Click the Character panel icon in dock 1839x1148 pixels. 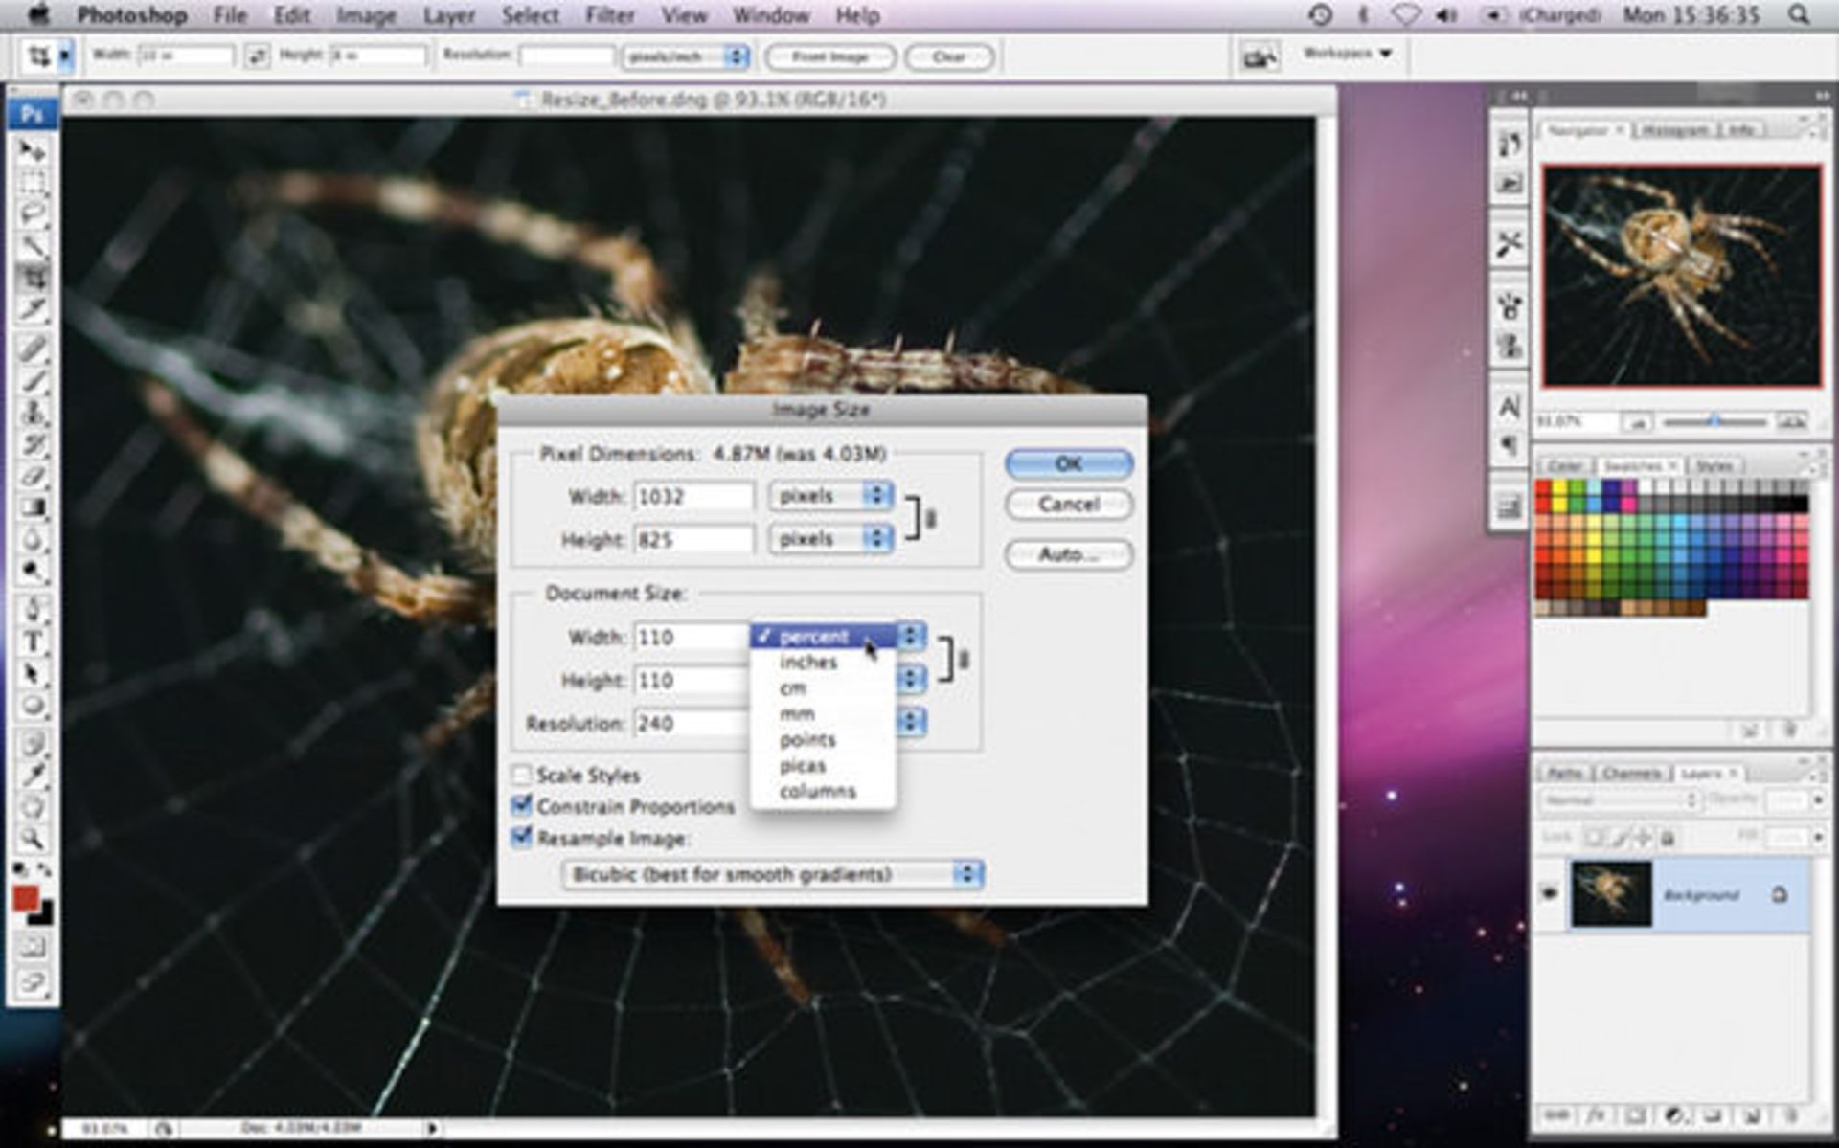1510,408
